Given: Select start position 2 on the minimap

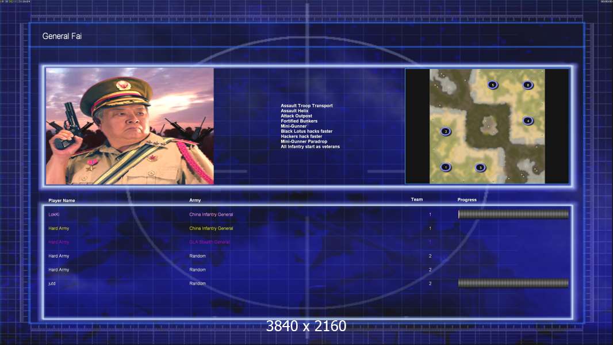Looking at the screenshot, I should 446,132.
